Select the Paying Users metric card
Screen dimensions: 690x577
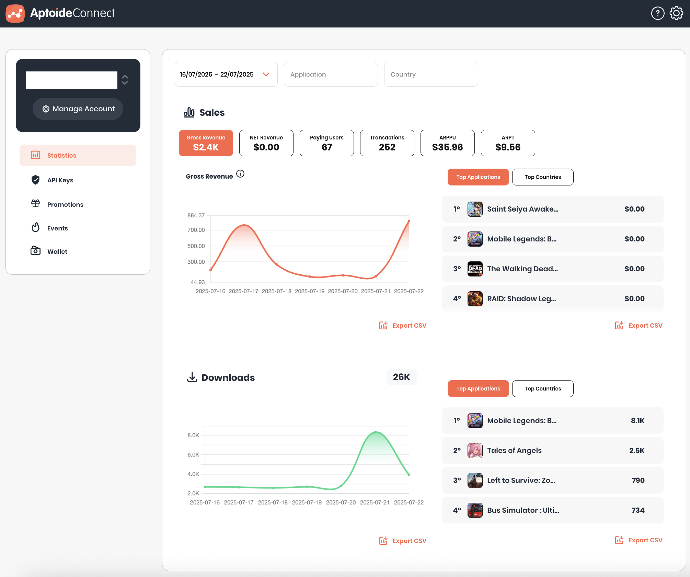click(x=327, y=143)
